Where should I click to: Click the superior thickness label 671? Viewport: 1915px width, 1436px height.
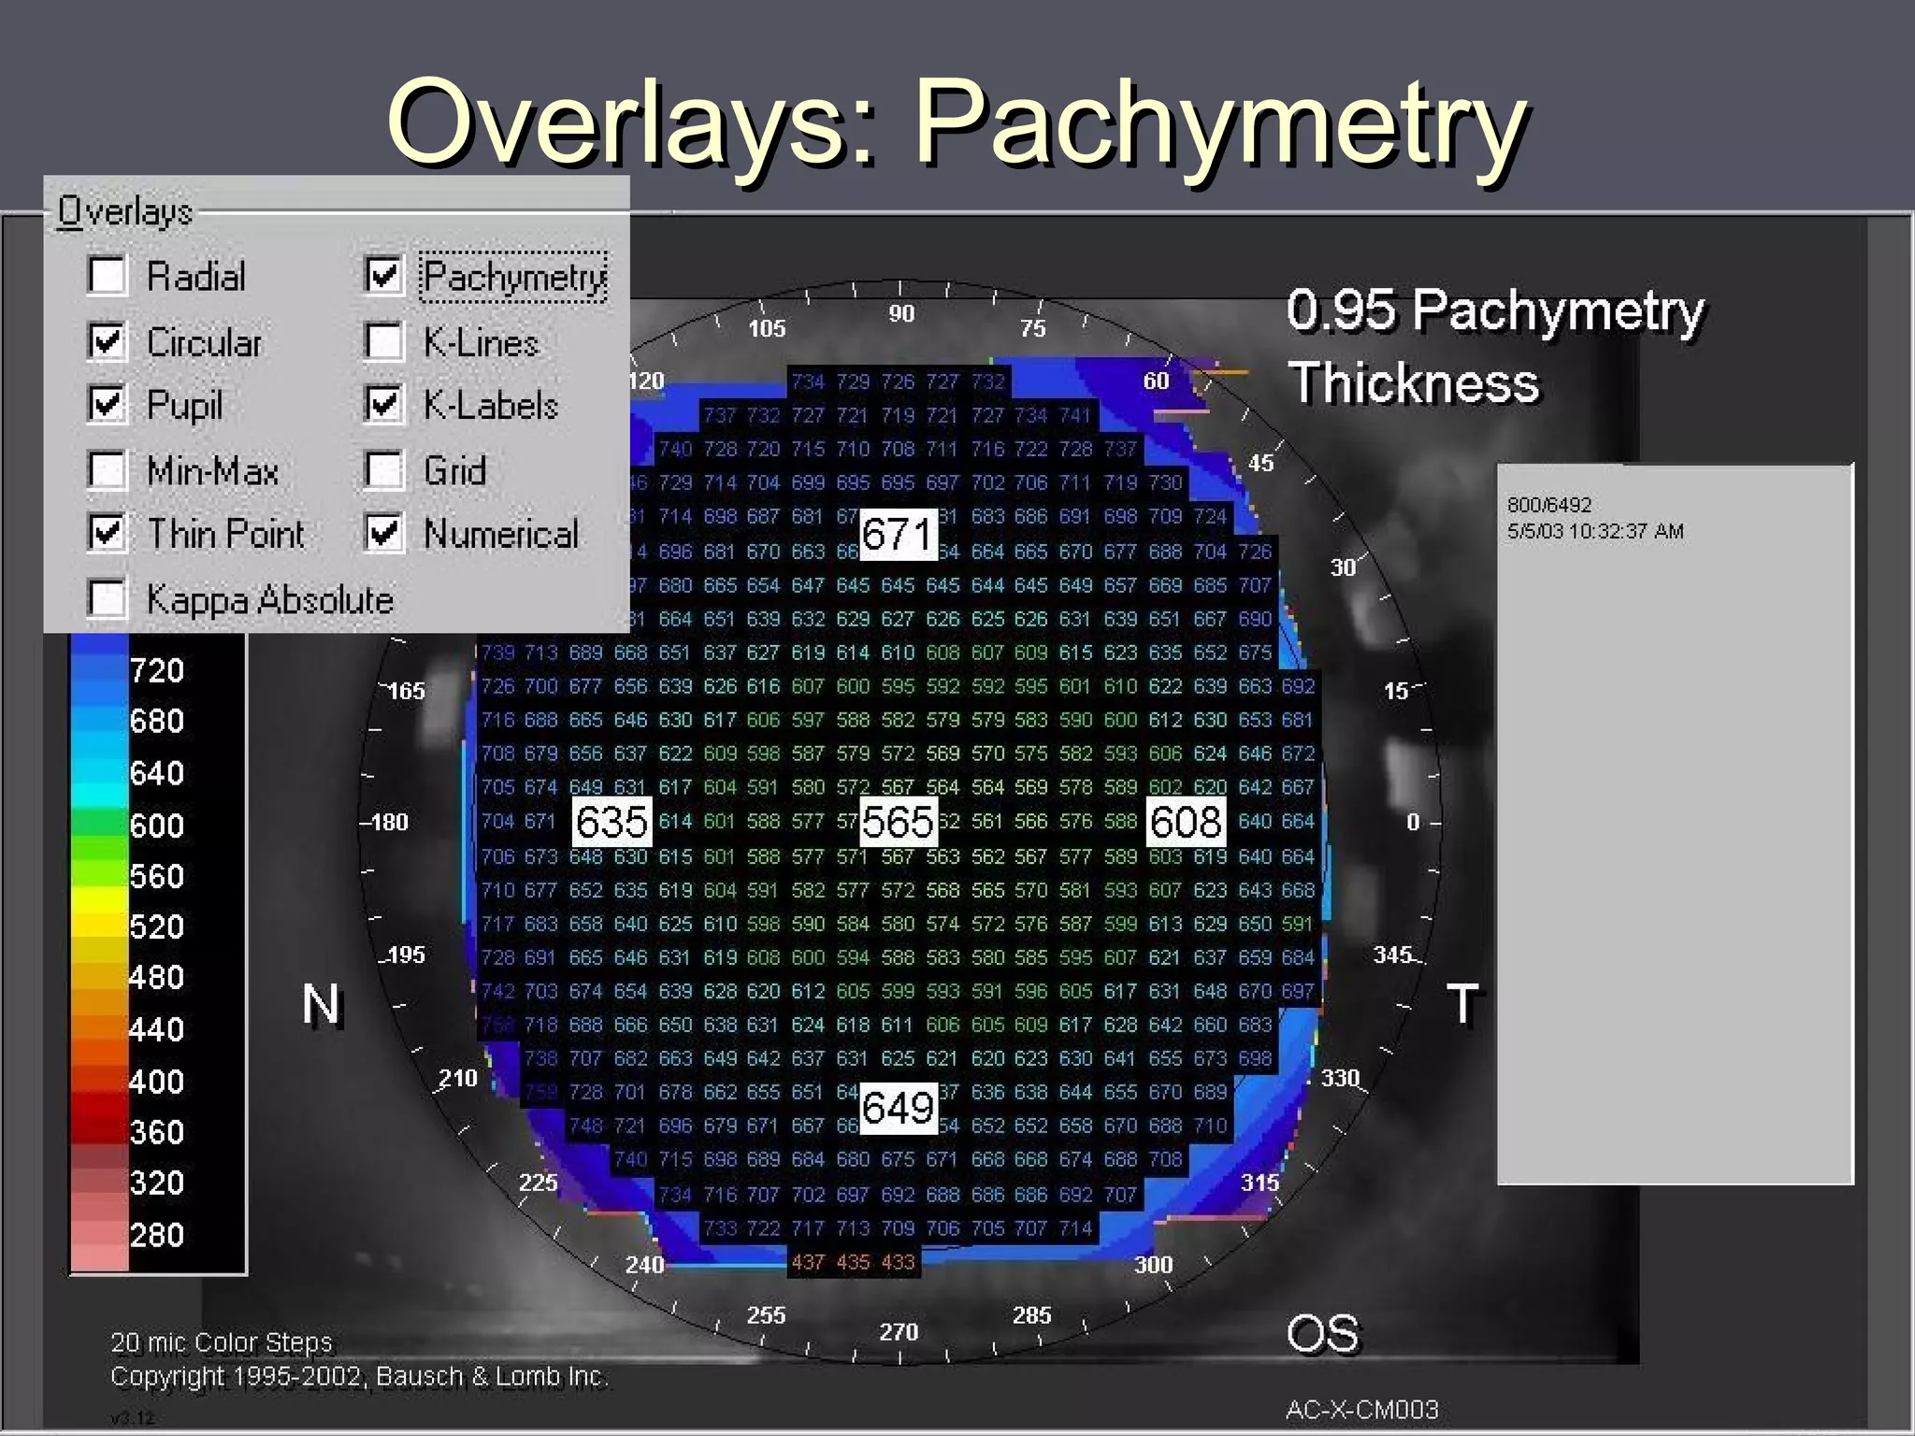[x=898, y=535]
